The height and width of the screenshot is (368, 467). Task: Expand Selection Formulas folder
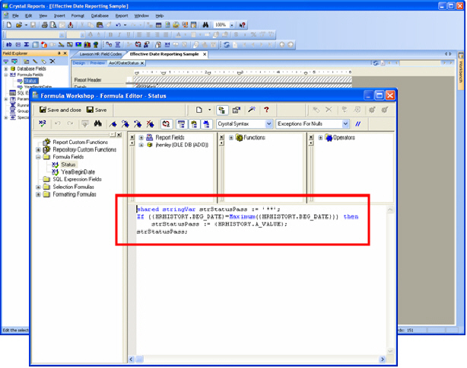38,187
